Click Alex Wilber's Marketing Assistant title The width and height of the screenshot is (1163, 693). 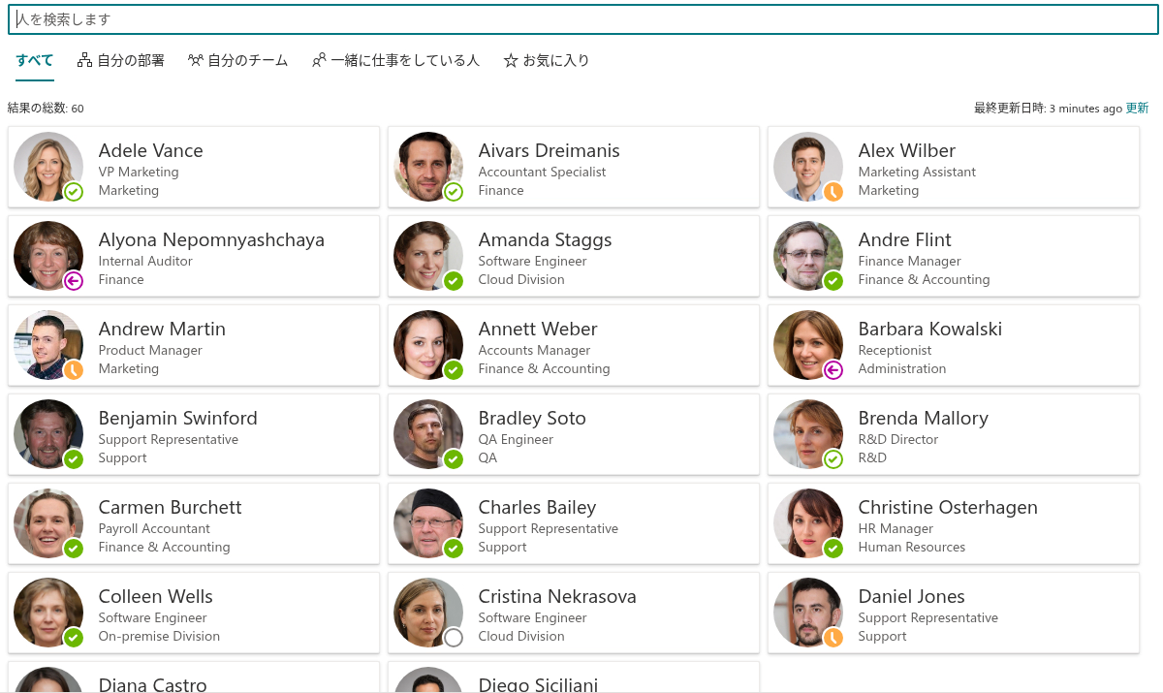tap(917, 172)
